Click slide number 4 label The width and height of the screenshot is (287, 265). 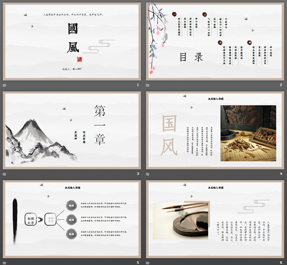(x=281, y=174)
